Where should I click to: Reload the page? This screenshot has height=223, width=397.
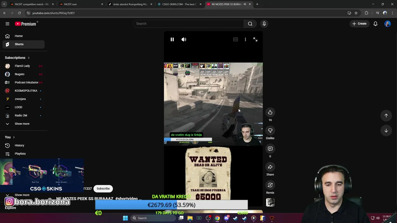pyautogui.click(x=19, y=13)
